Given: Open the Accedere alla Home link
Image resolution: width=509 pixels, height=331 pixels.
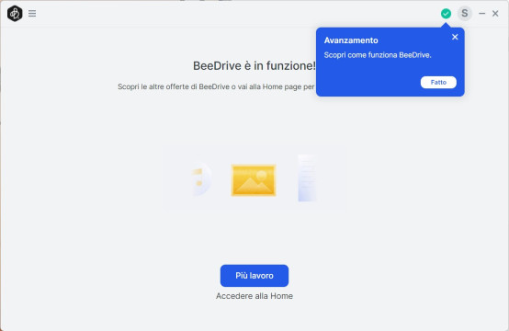Looking at the screenshot, I should click(x=254, y=296).
